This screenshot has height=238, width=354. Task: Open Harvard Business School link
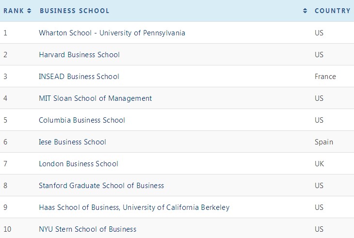(79, 55)
